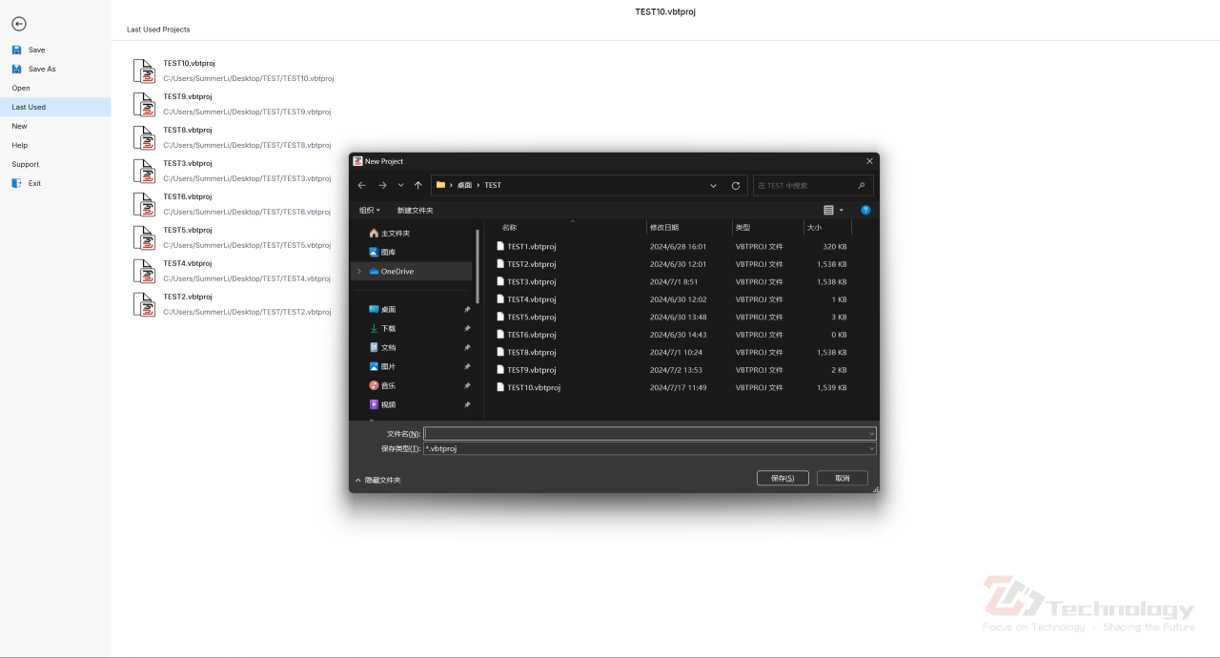Open TEST3.vbtproj path in Last Used list
Viewport: 1220px width, 658px height.
[x=247, y=178]
